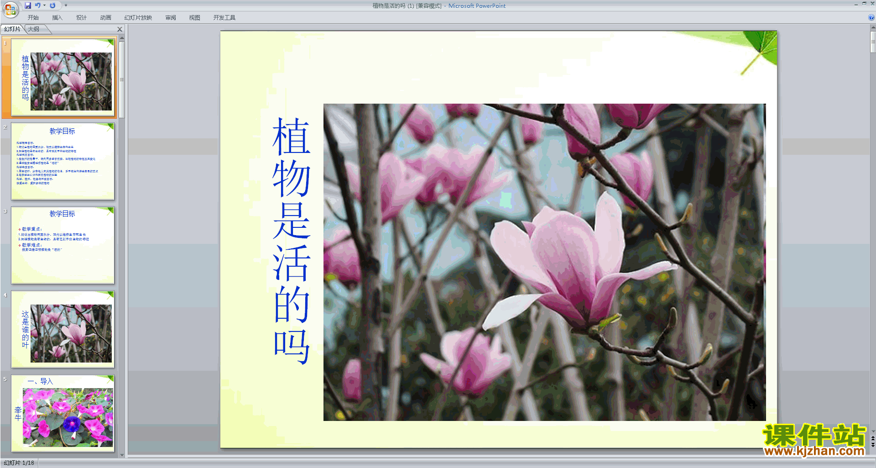Image resolution: width=876 pixels, height=468 pixels.
Task: Click the vertical title text 植物是活的吗
Action: pyautogui.click(x=292, y=241)
